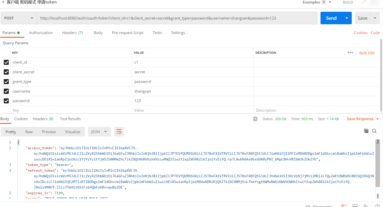
Task: Select the Params tab
Action: click(x=11, y=33)
